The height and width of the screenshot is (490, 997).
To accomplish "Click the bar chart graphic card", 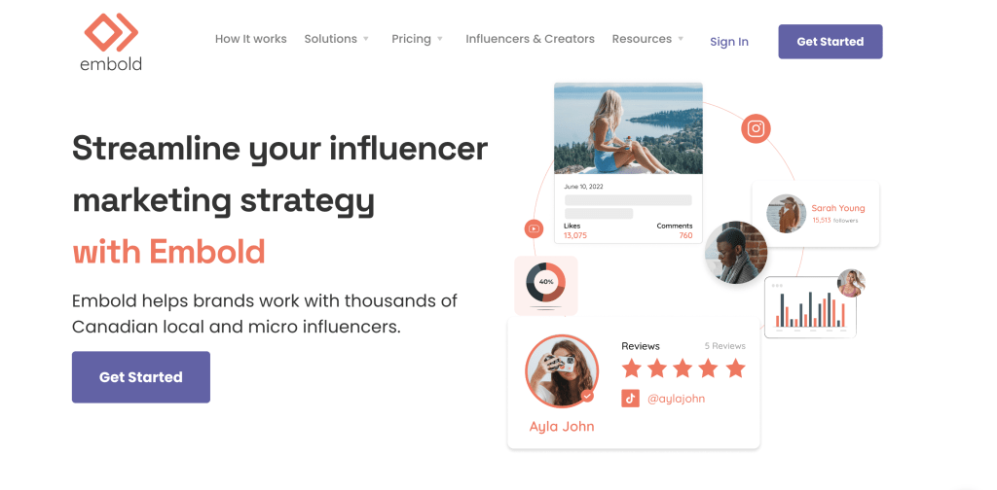I will pyautogui.click(x=810, y=307).
